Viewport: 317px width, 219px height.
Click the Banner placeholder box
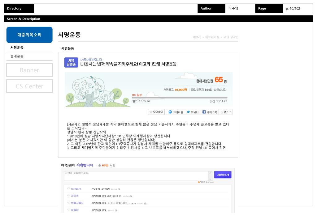[29, 70]
